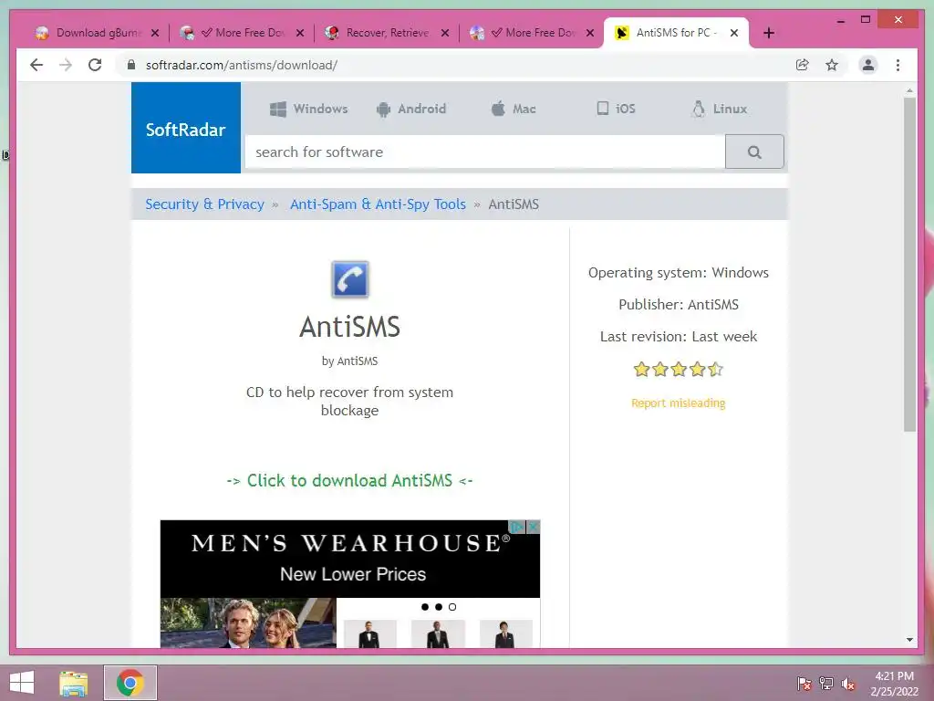Reload the current page
This screenshot has width=934, height=701.
coord(95,65)
